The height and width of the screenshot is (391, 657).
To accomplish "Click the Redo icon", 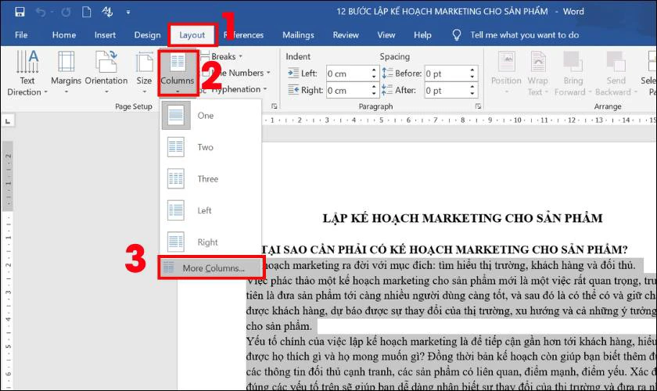I will [x=66, y=13].
